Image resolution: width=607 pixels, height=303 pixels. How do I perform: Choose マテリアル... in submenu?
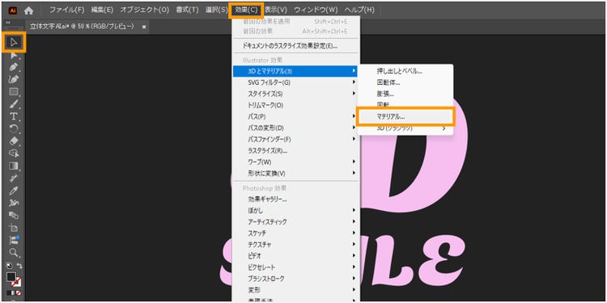[x=405, y=116]
